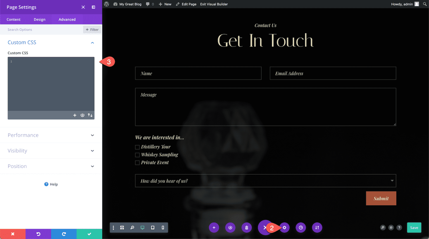Delete the section using the trash icon
The width and height of the screenshot is (429, 239).
click(247, 228)
